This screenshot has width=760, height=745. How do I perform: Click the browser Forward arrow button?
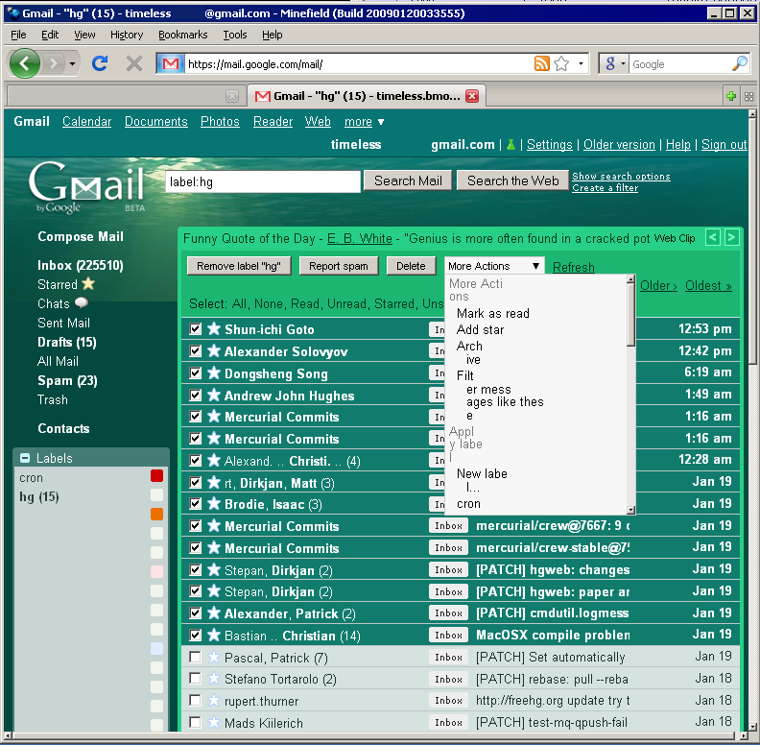coord(54,63)
